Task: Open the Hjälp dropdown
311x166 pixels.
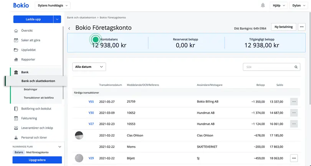Action: point(279,5)
